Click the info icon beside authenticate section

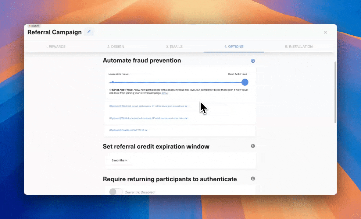pyautogui.click(x=253, y=179)
